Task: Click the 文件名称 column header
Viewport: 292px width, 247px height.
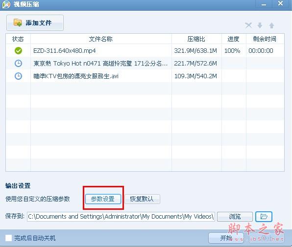Action: click(x=101, y=39)
